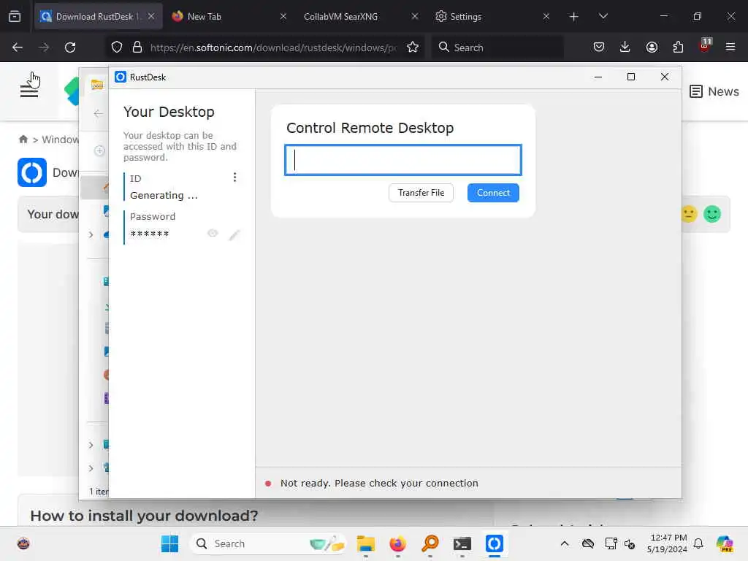Open the Firefox downloads panel
Viewport: 748px width, 561px height.
(x=625, y=47)
